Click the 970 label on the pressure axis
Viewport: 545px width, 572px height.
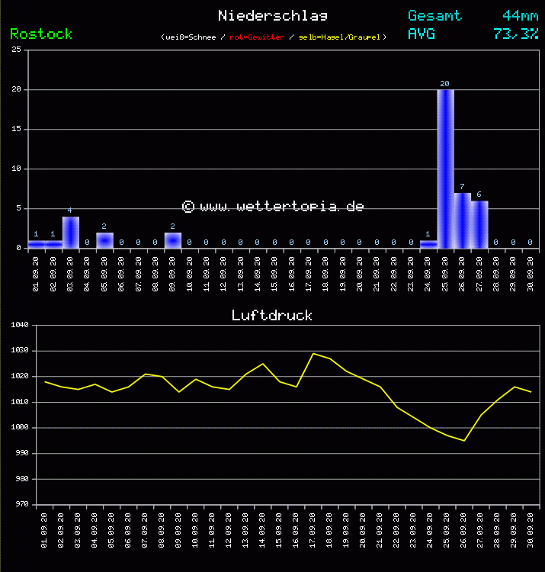[20, 505]
